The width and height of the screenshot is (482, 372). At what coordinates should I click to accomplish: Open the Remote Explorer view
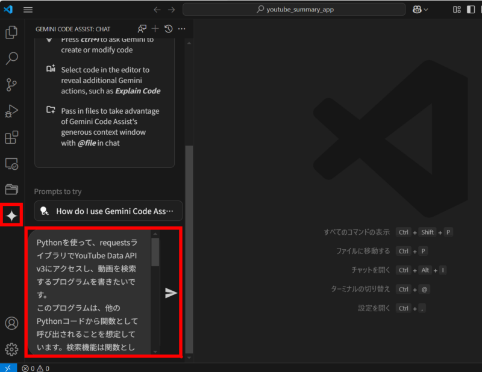click(11, 164)
